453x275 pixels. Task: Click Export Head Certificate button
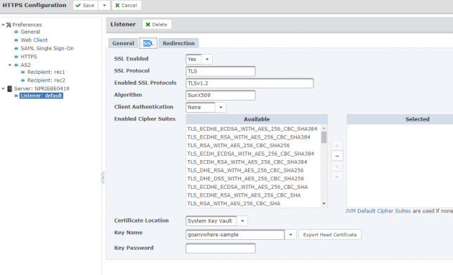(x=329, y=235)
